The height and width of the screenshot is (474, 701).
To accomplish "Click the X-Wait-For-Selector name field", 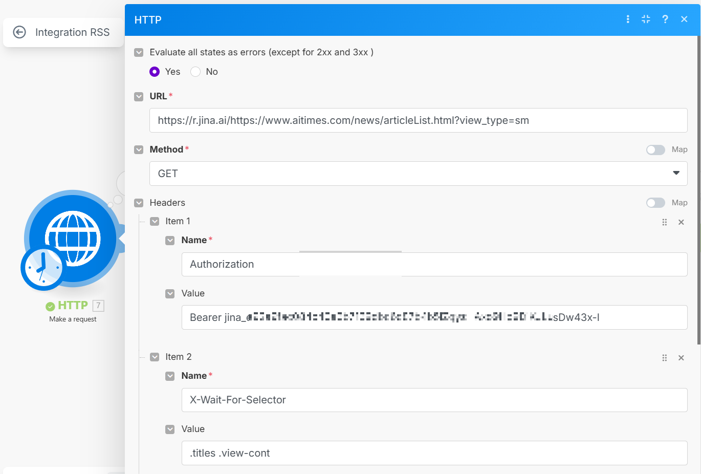I will 434,400.
